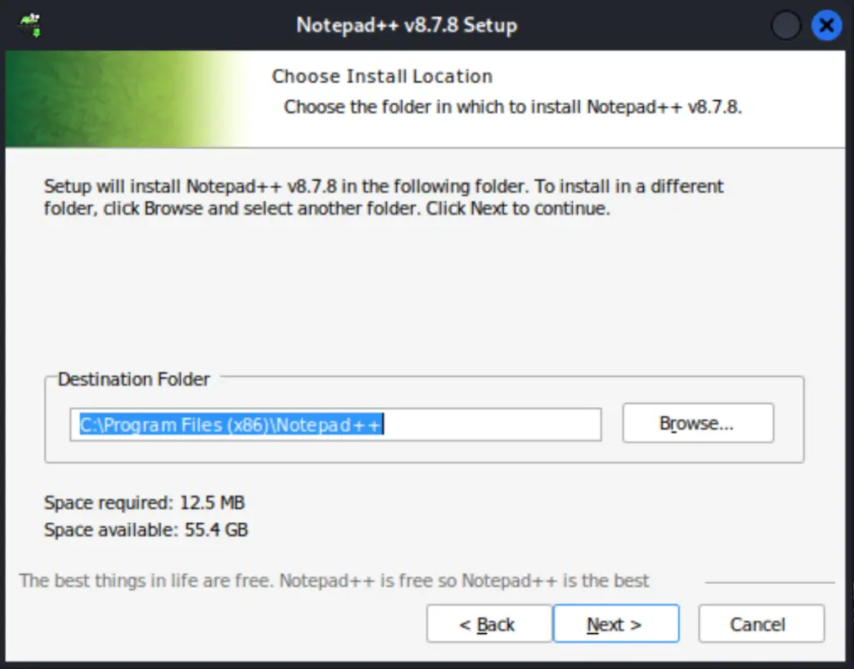The height and width of the screenshot is (669, 854).
Task: Click the Choose Install Location heading
Action: tap(383, 76)
